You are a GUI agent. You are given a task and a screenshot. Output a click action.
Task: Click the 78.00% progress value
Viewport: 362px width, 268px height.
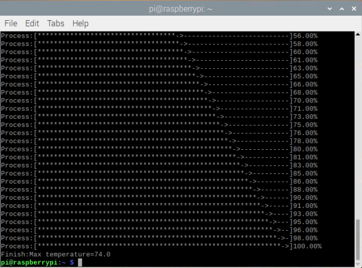pos(305,141)
